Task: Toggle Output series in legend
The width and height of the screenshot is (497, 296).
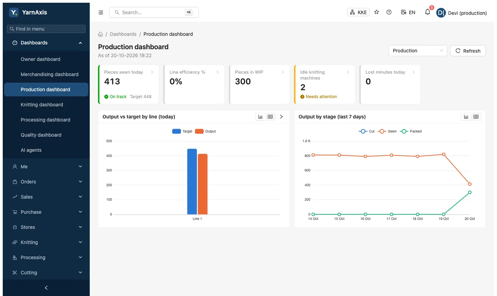Action: coord(205,131)
